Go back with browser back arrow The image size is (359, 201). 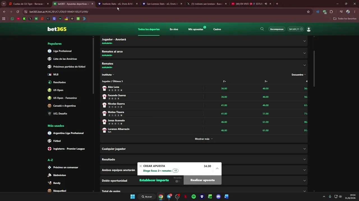coord(4,12)
